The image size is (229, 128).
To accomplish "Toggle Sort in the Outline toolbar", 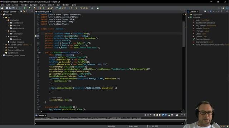I will point(208,11).
